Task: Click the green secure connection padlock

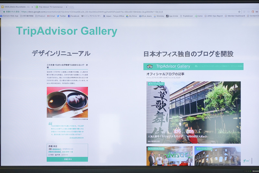Action: pos(4,12)
